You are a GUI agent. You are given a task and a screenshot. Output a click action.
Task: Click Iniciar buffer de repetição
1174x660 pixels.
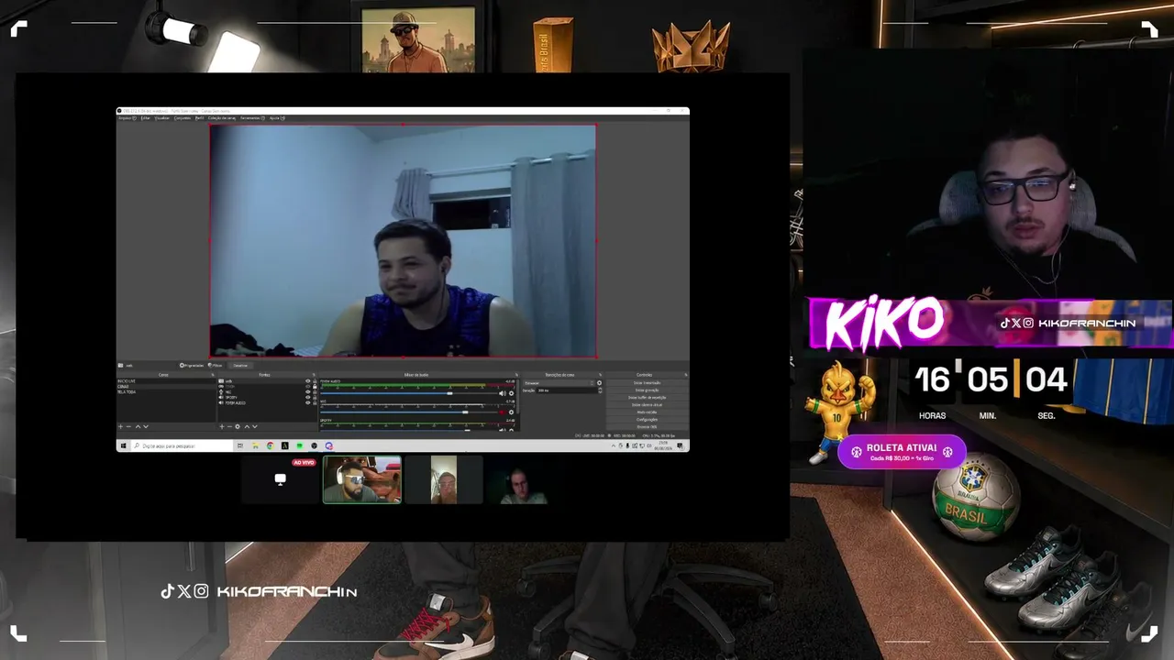click(x=647, y=398)
